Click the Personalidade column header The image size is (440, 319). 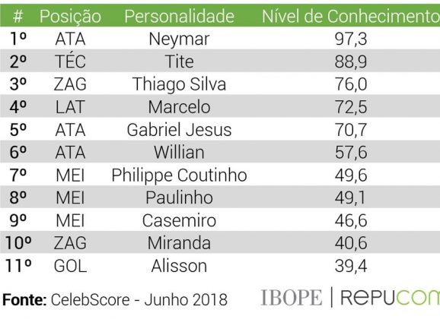click(180, 16)
